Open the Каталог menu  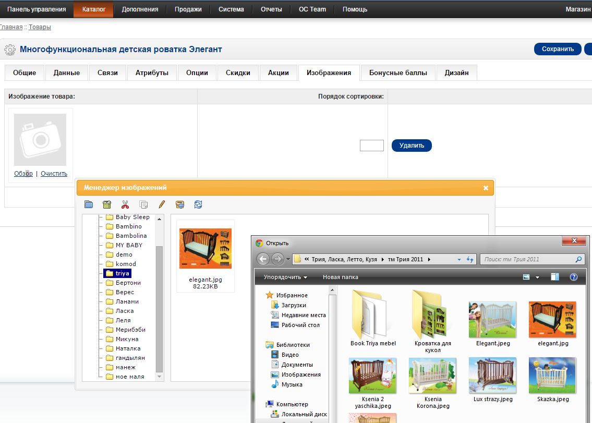[x=94, y=9]
